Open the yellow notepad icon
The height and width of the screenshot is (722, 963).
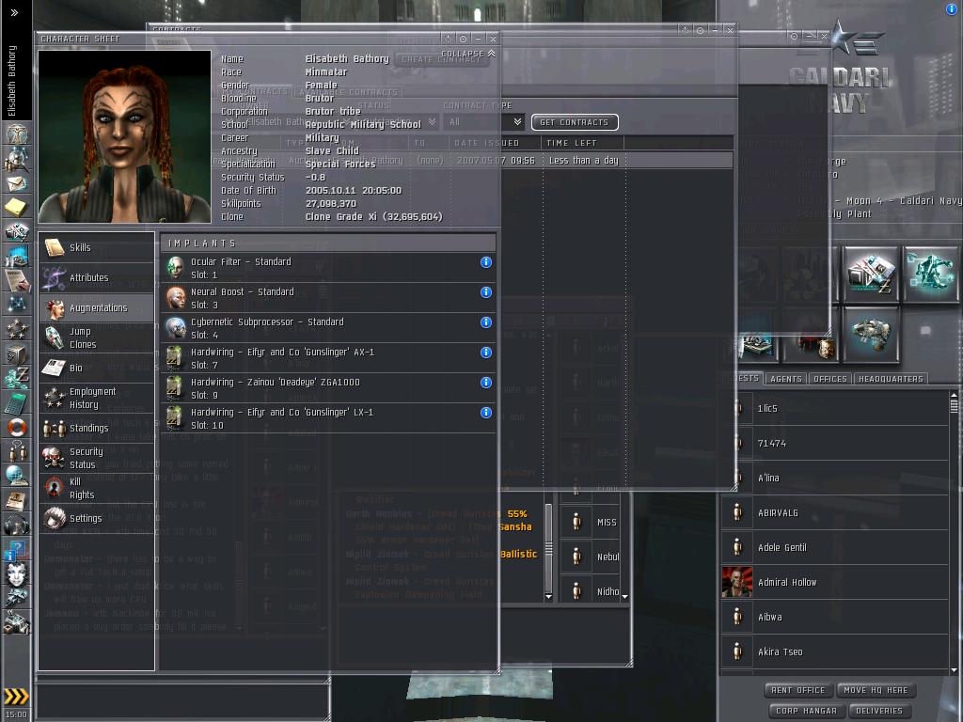pyautogui.click(x=17, y=207)
